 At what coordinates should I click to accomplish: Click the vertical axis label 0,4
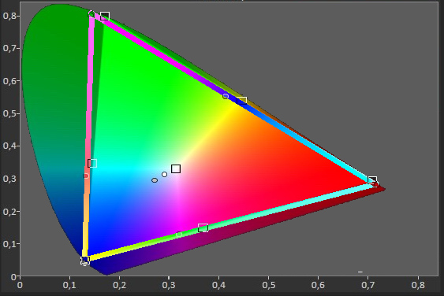coord(9,146)
